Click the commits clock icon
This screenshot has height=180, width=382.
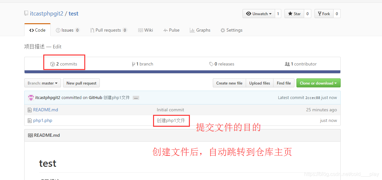(x=52, y=64)
